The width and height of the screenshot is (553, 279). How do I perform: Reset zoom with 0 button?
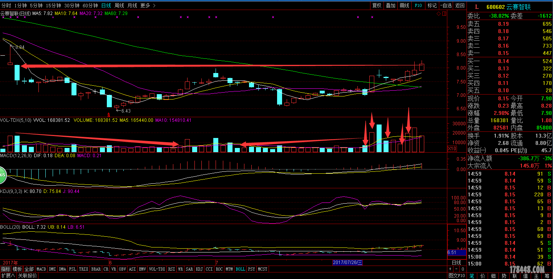pos(463,269)
